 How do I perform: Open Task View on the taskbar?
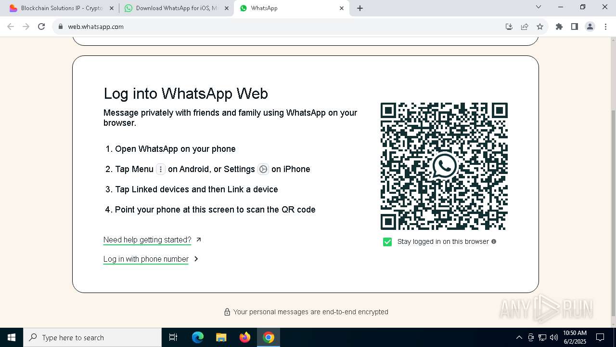coord(173,337)
